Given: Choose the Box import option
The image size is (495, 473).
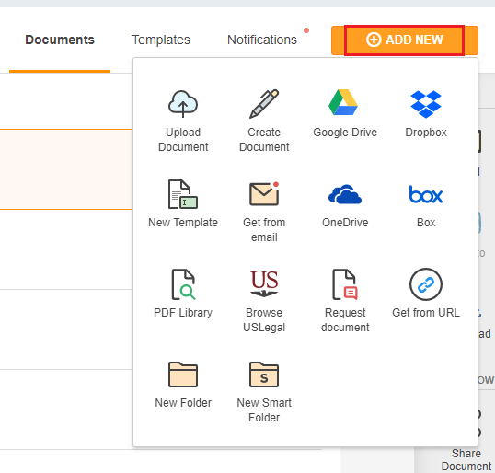Looking at the screenshot, I should tap(426, 194).
